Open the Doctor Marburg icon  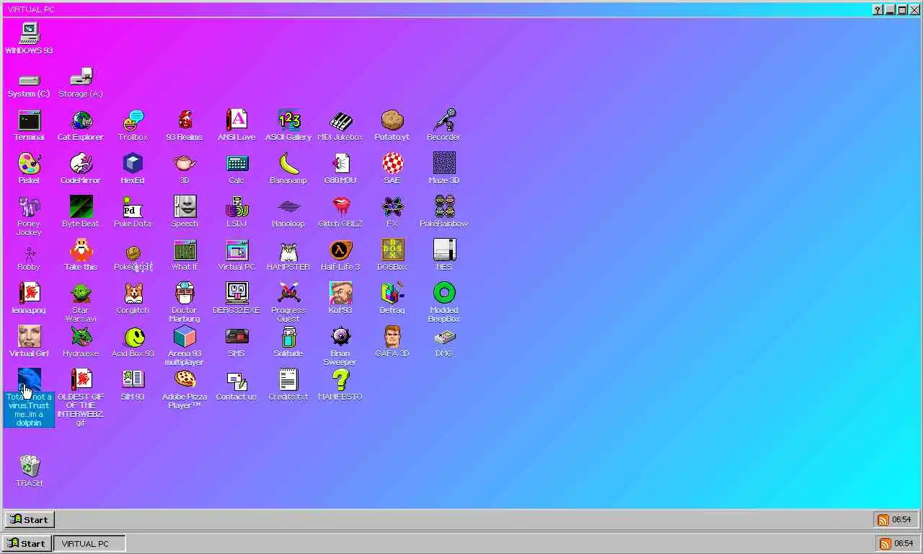click(x=185, y=293)
